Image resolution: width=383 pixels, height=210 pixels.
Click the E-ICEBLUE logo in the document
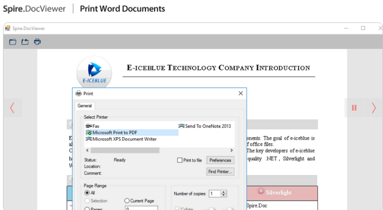pyautogui.click(x=94, y=73)
